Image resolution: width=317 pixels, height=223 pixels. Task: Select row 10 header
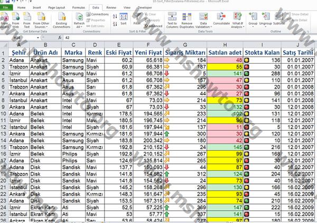(x=4, y=114)
